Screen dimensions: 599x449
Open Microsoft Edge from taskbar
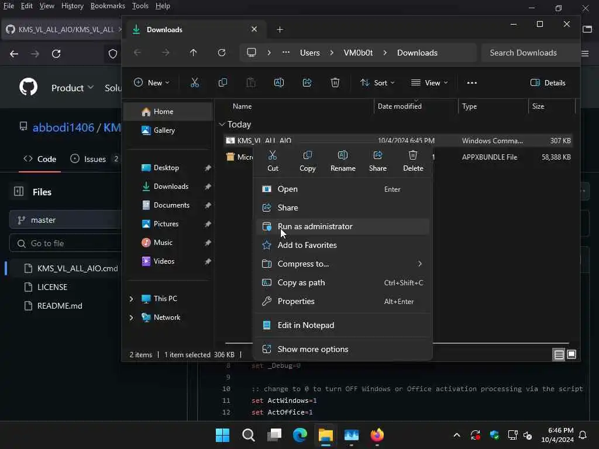tap(300, 435)
